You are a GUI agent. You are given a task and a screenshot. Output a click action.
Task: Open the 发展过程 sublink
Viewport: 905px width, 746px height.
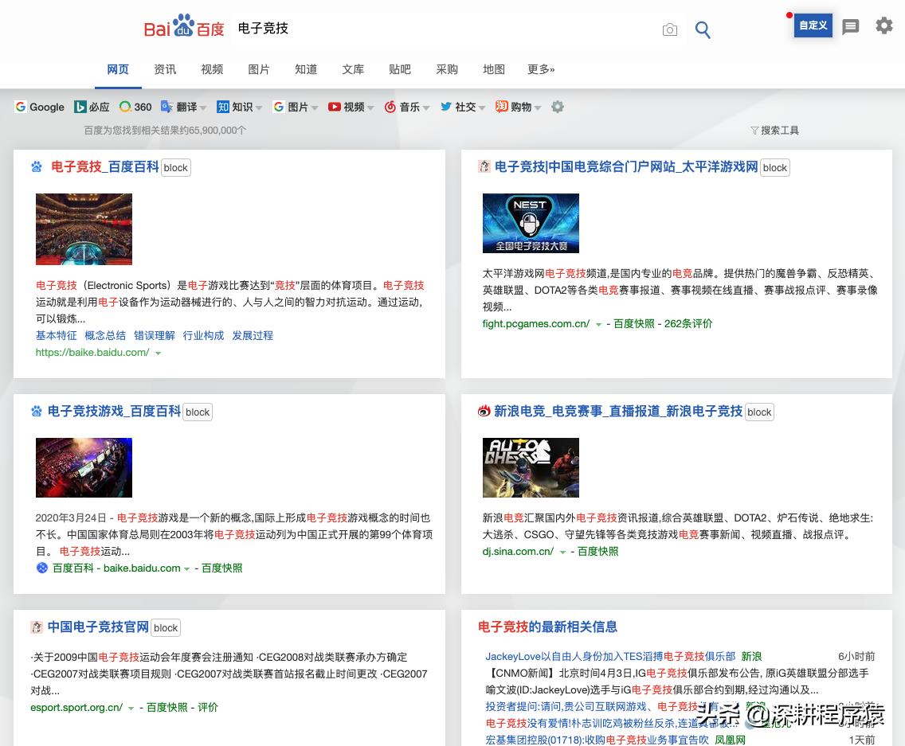[253, 335]
